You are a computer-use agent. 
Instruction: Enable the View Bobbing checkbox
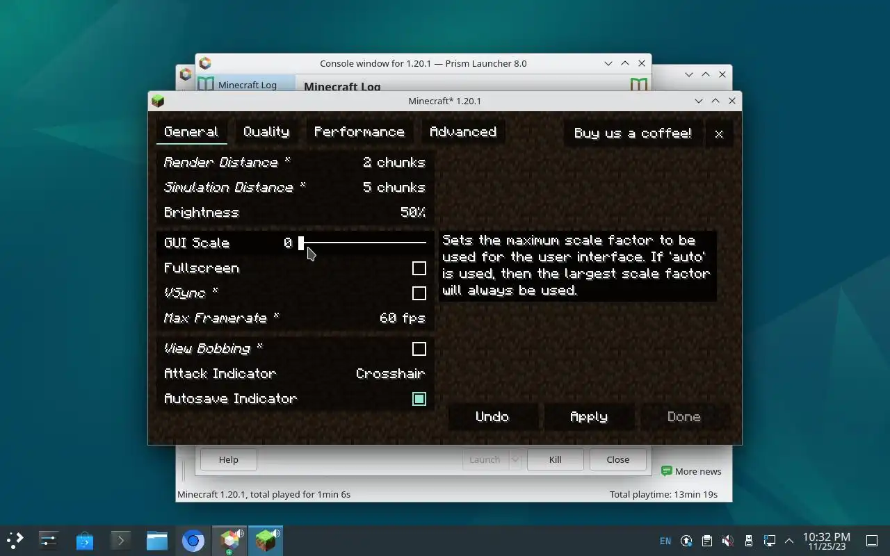coord(419,349)
